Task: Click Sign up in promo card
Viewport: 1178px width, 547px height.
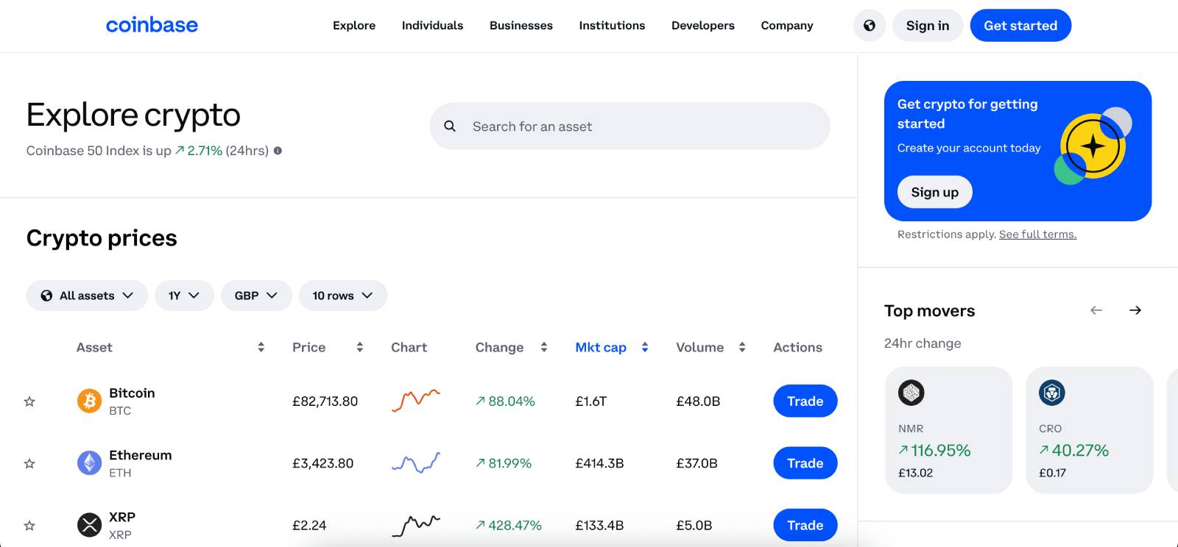Action: (x=935, y=192)
